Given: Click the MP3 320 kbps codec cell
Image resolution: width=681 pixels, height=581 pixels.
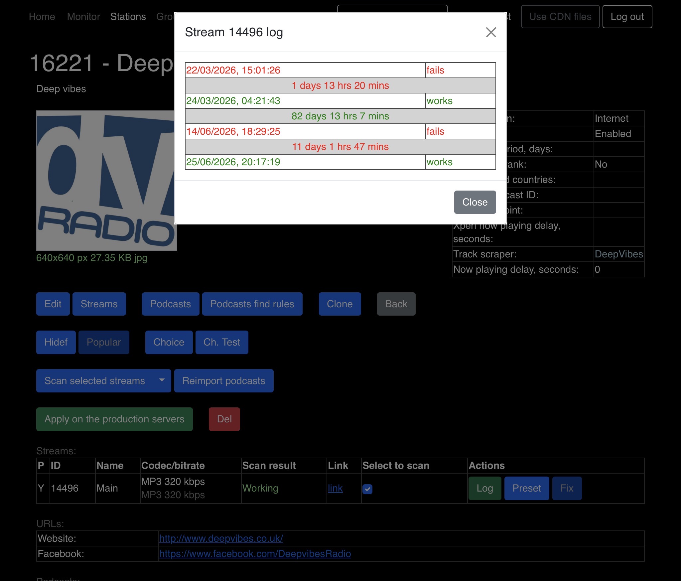Looking at the screenshot, I should (x=191, y=488).
